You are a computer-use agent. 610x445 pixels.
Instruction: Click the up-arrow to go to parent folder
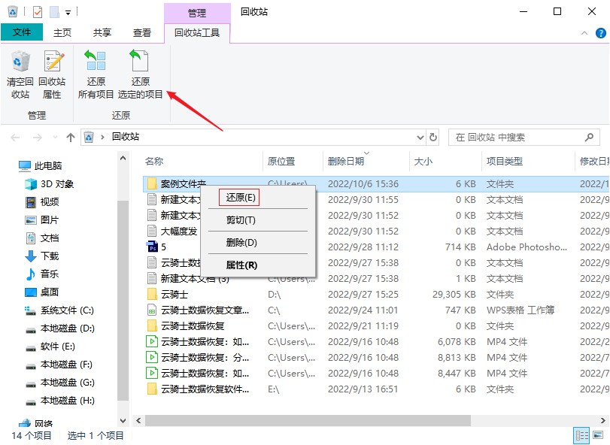pyautogui.click(x=70, y=137)
